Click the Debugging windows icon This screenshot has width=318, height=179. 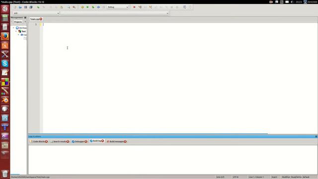tap(184, 7)
